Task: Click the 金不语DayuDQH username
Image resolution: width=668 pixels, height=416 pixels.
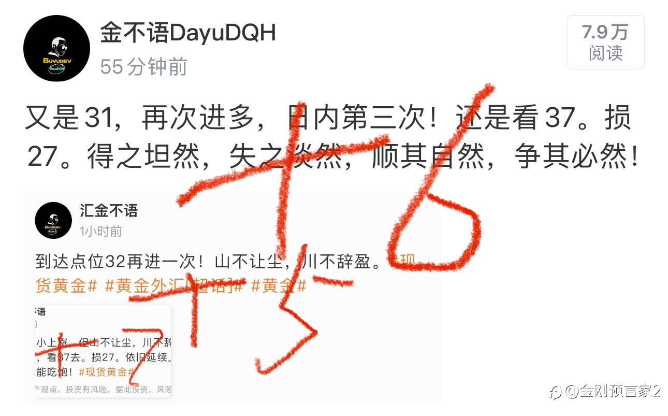Action: point(187,33)
